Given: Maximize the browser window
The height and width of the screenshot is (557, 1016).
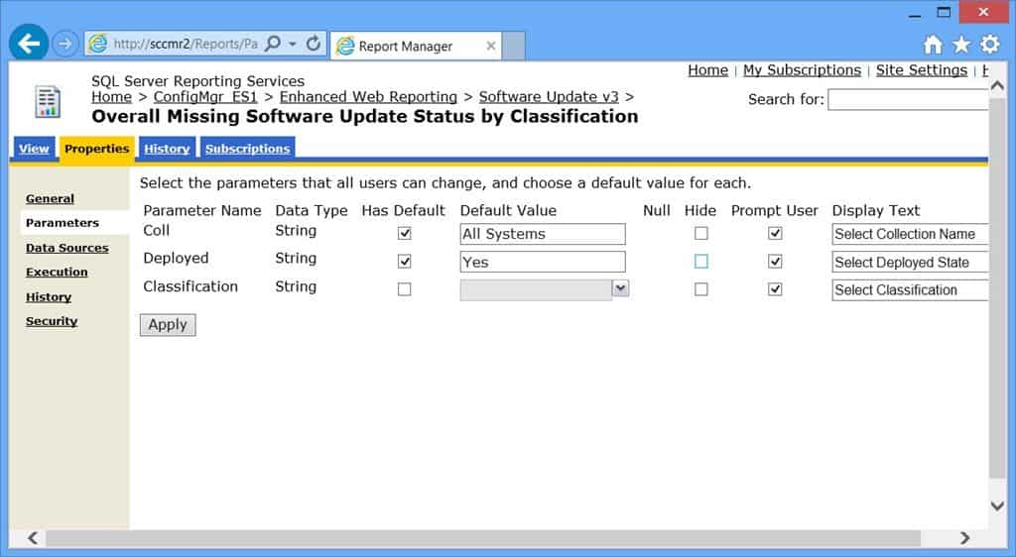Looking at the screenshot, I should click(x=945, y=12).
